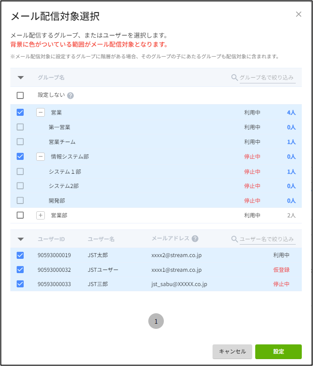The width and height of the screenshot is (313, 366).
Task: Go to page 1 in pagination
Action: point(156,321)
